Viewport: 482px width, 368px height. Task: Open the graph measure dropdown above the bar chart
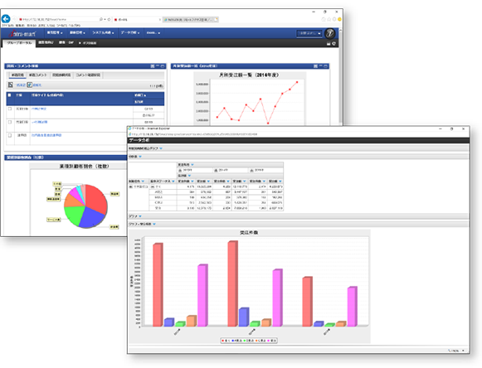(x=154, y=225)
